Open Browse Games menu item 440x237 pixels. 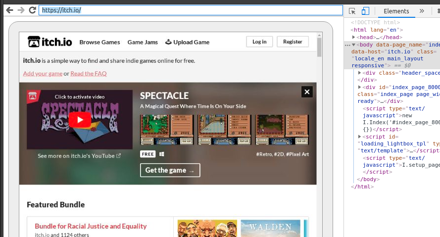pos(99,42)
